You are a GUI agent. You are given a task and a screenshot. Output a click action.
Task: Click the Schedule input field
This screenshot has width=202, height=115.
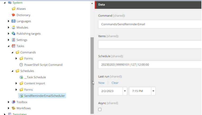click(150, 64)
